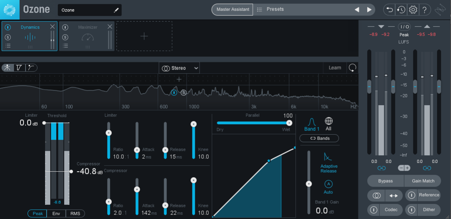Viewport: 451px width, 219px height.
Task: Add a new module slot
Action: [144, 36]
